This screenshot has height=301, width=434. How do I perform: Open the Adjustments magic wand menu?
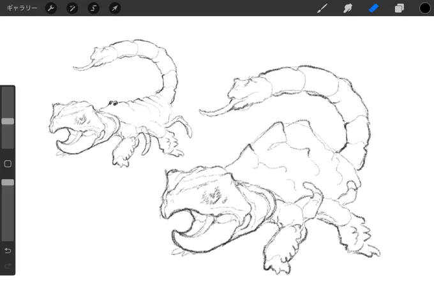coord(72,8)
